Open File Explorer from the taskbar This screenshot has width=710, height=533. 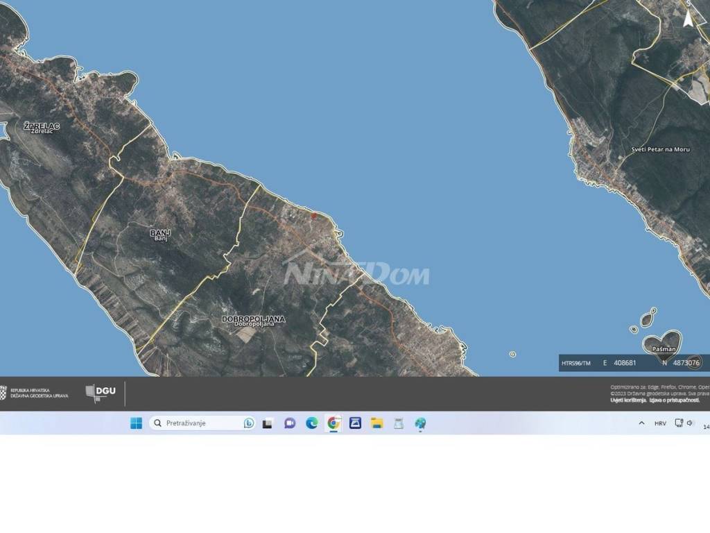pyautogui.click(x=376, y=423)
